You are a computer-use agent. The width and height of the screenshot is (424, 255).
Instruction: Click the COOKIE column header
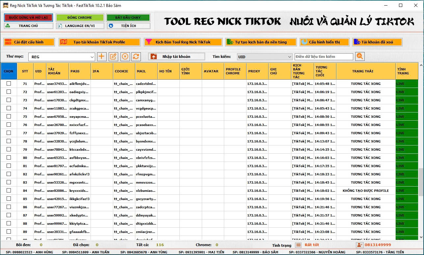point(124,71)
